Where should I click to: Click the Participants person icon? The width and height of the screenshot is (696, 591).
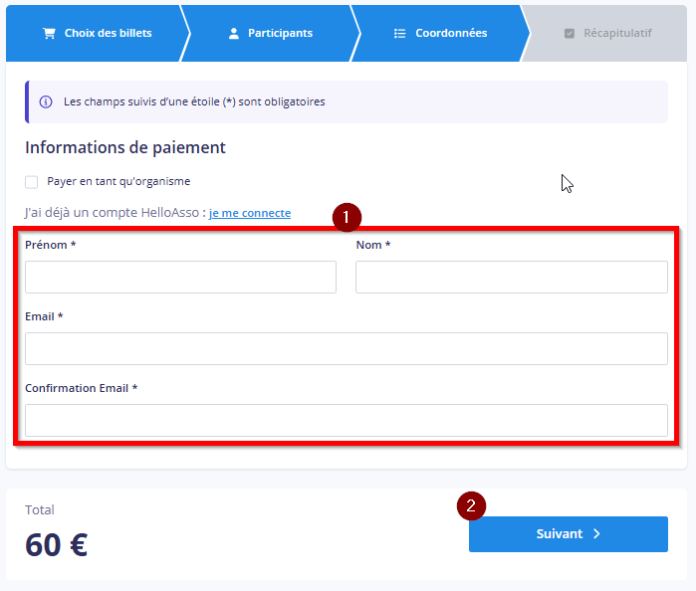[x=234, y=33]
